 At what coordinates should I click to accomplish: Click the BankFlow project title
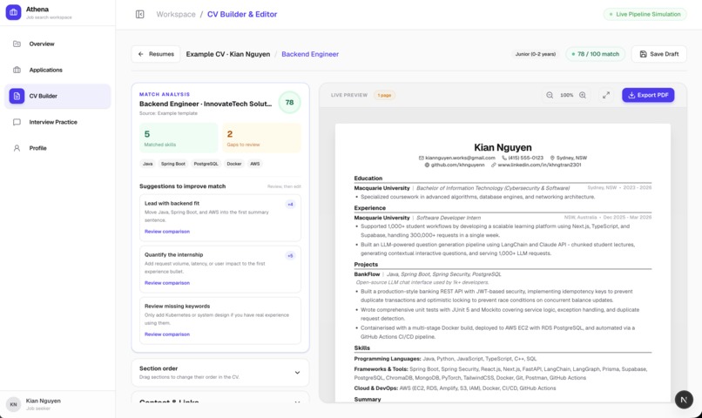367,274
